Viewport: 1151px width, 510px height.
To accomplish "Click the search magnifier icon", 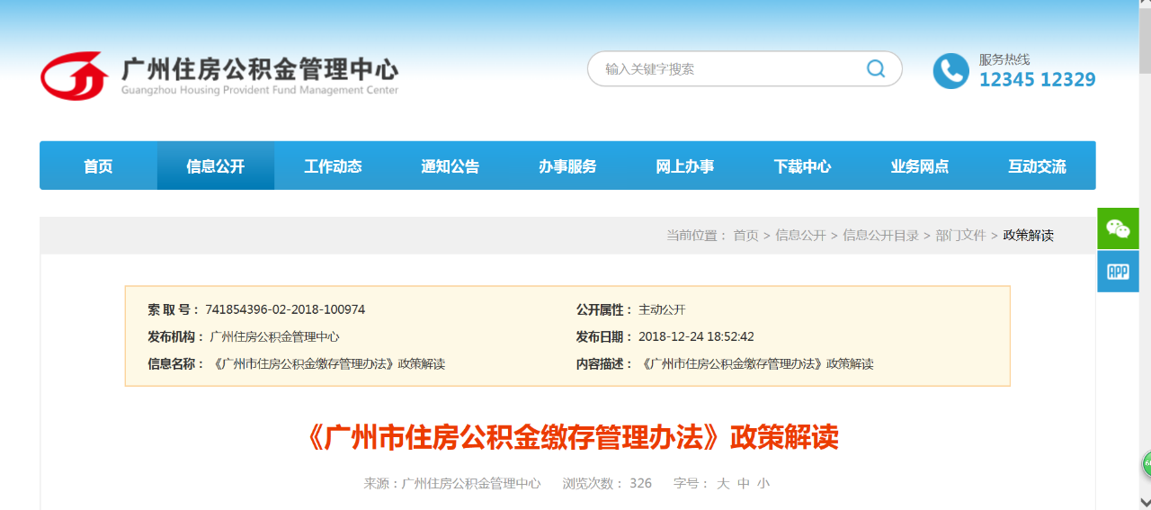I will (x=875, y=69).
